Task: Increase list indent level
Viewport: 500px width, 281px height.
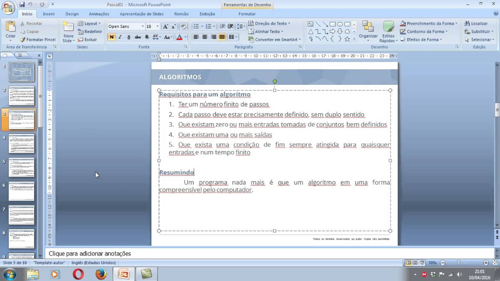Action: 230,27
